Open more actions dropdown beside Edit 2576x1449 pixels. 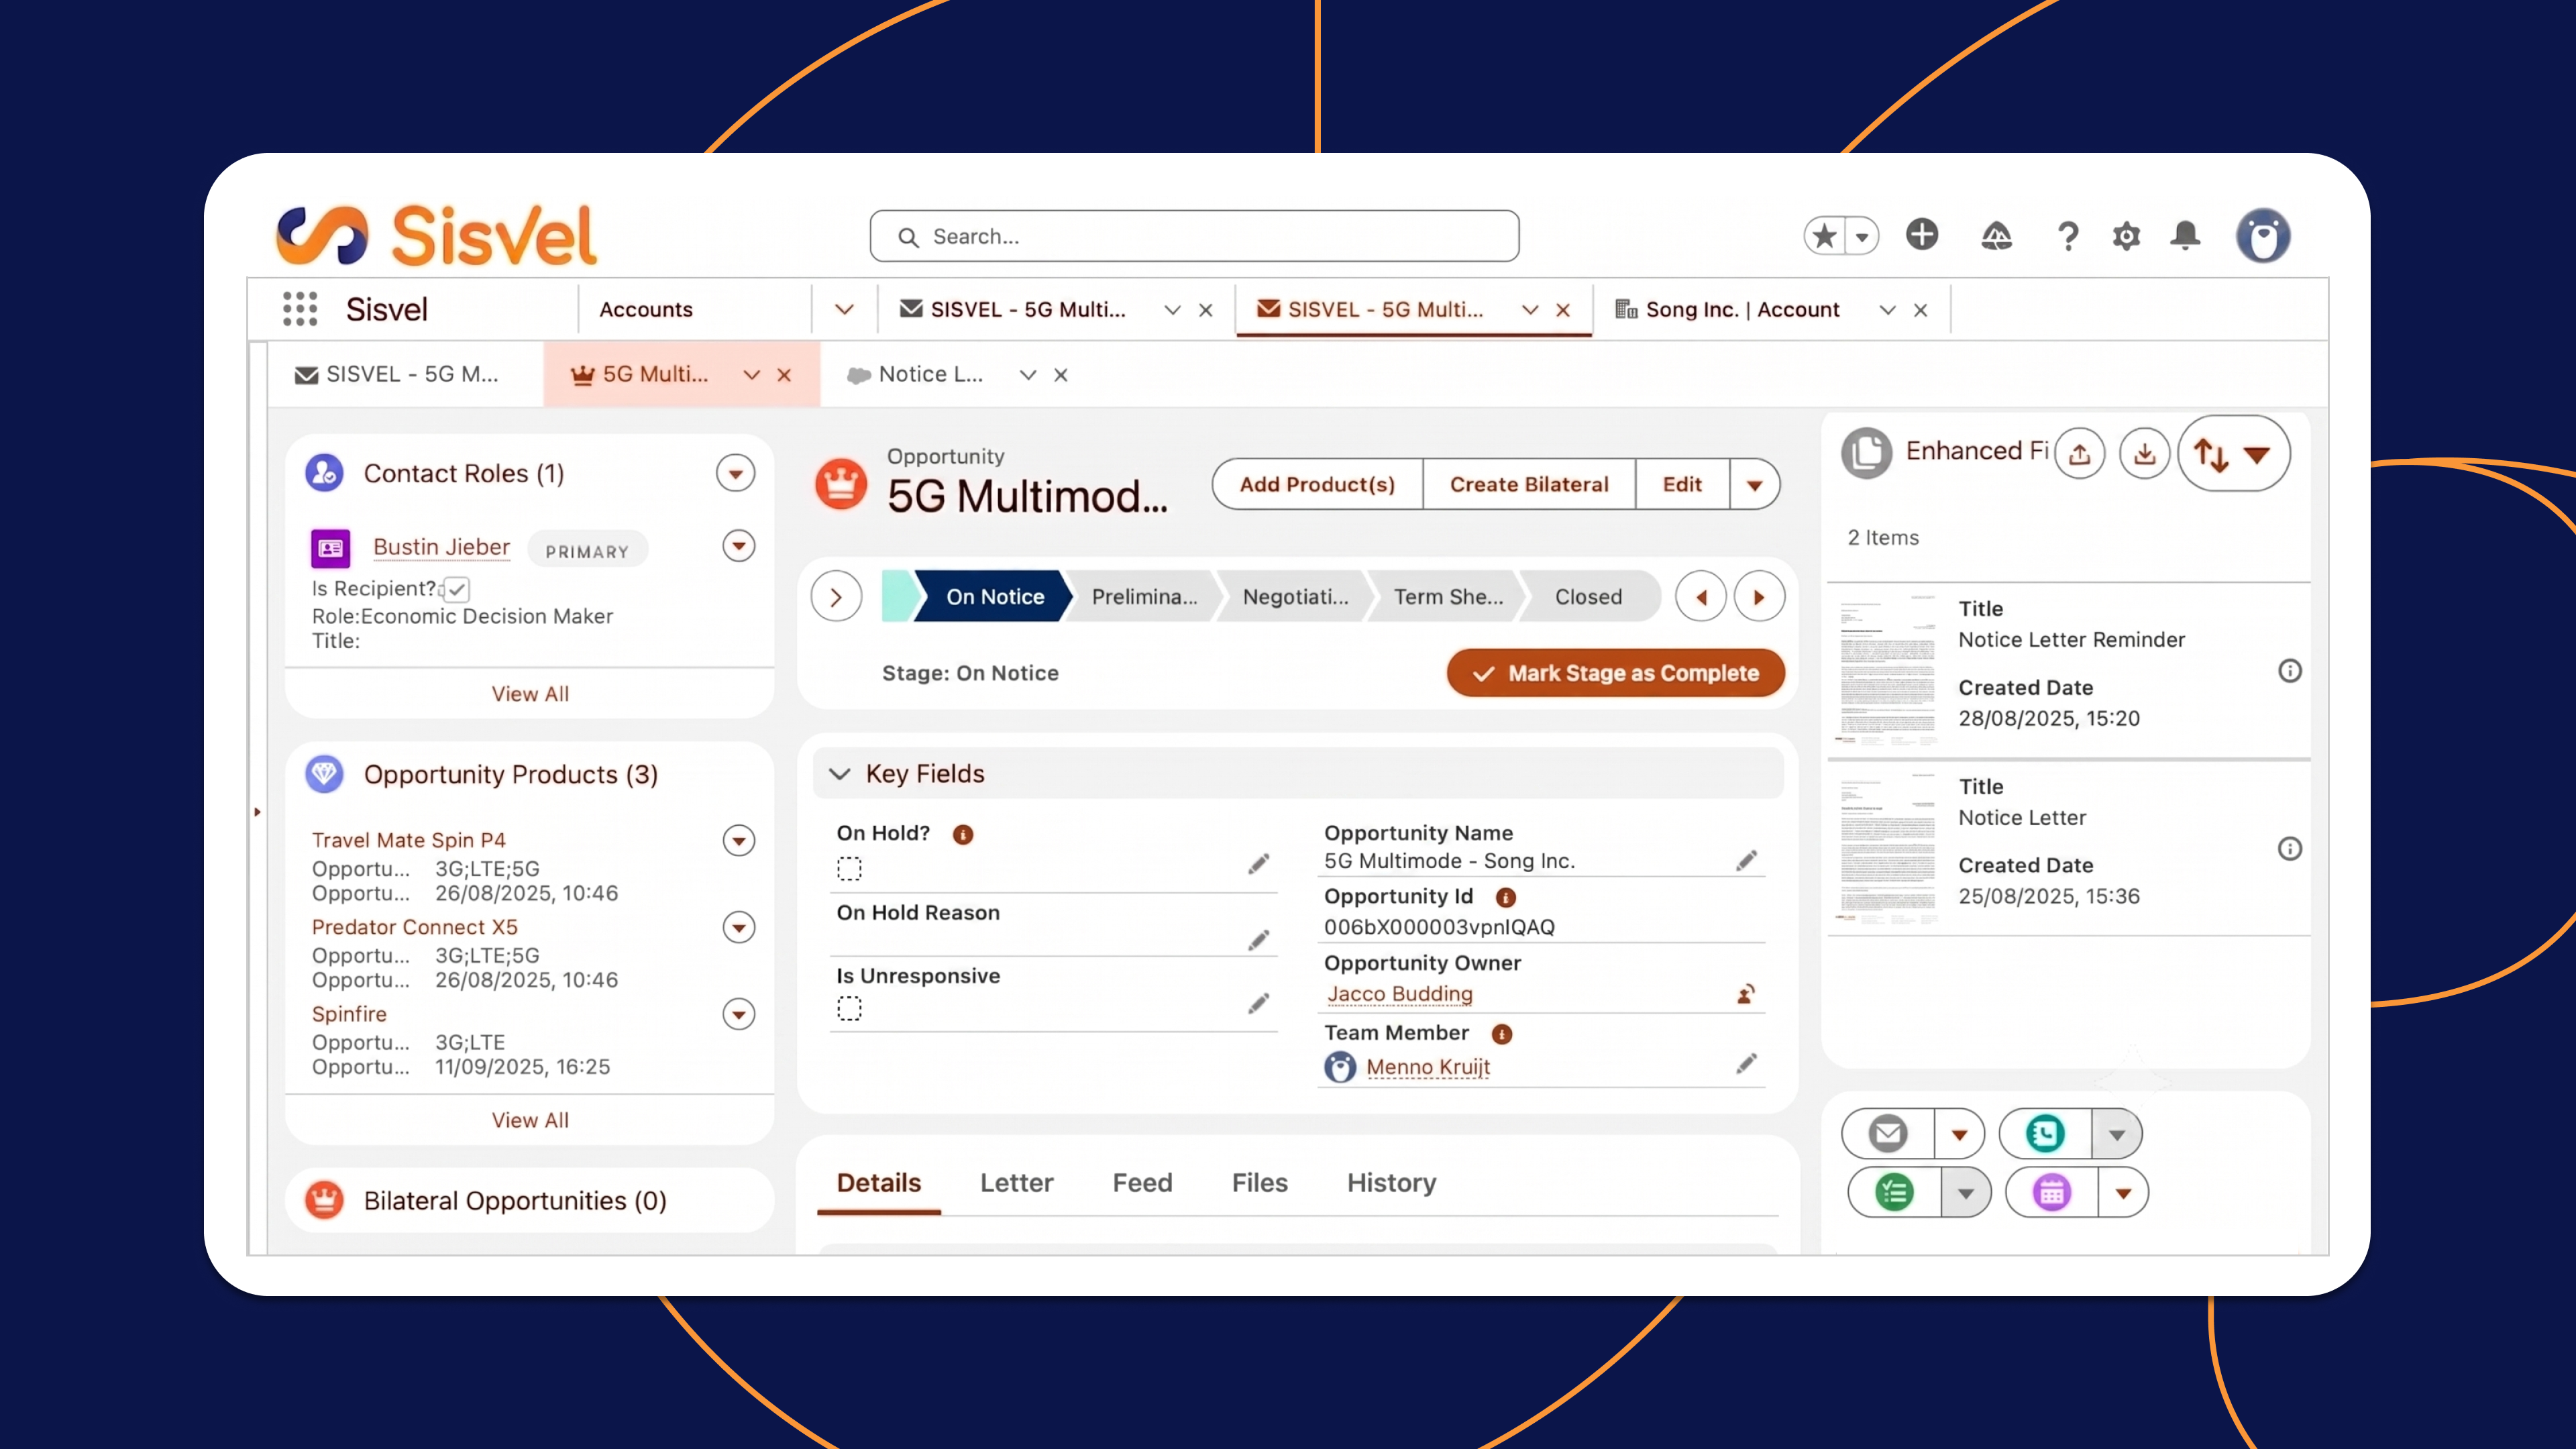point(1754,485)
